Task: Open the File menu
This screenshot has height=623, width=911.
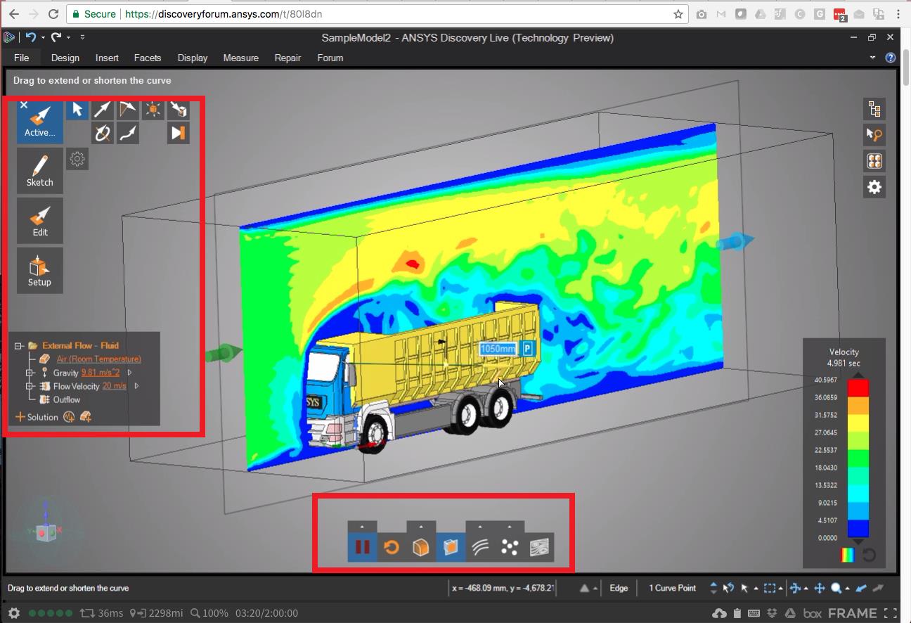Action: pyautogui.click(x=21, y=58)
